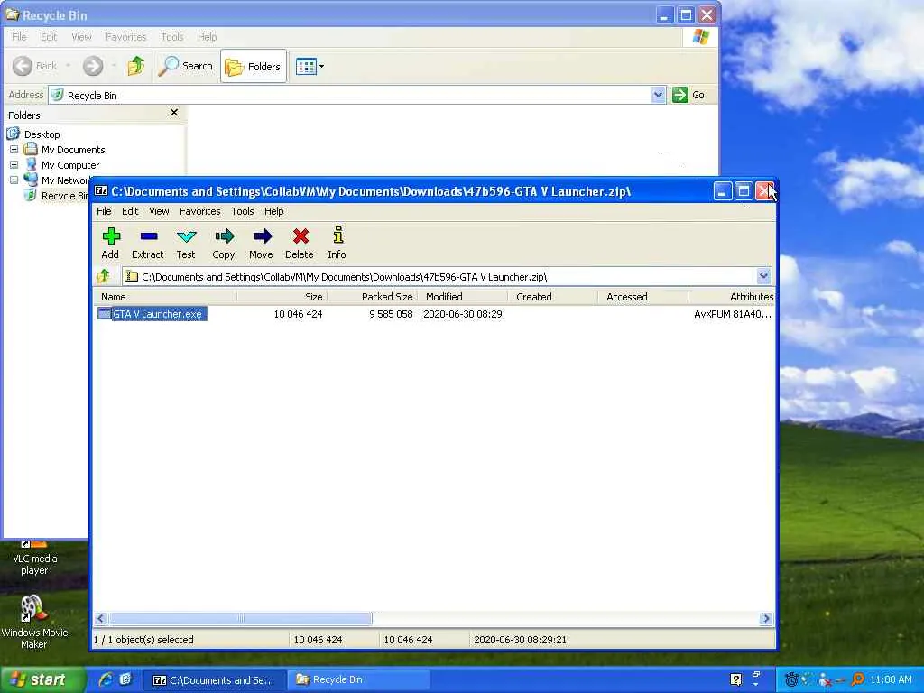The width and height of the screenshot is (924, 693).
Task: Open Recycle Bin window View menu
Action: click(81, 36)
